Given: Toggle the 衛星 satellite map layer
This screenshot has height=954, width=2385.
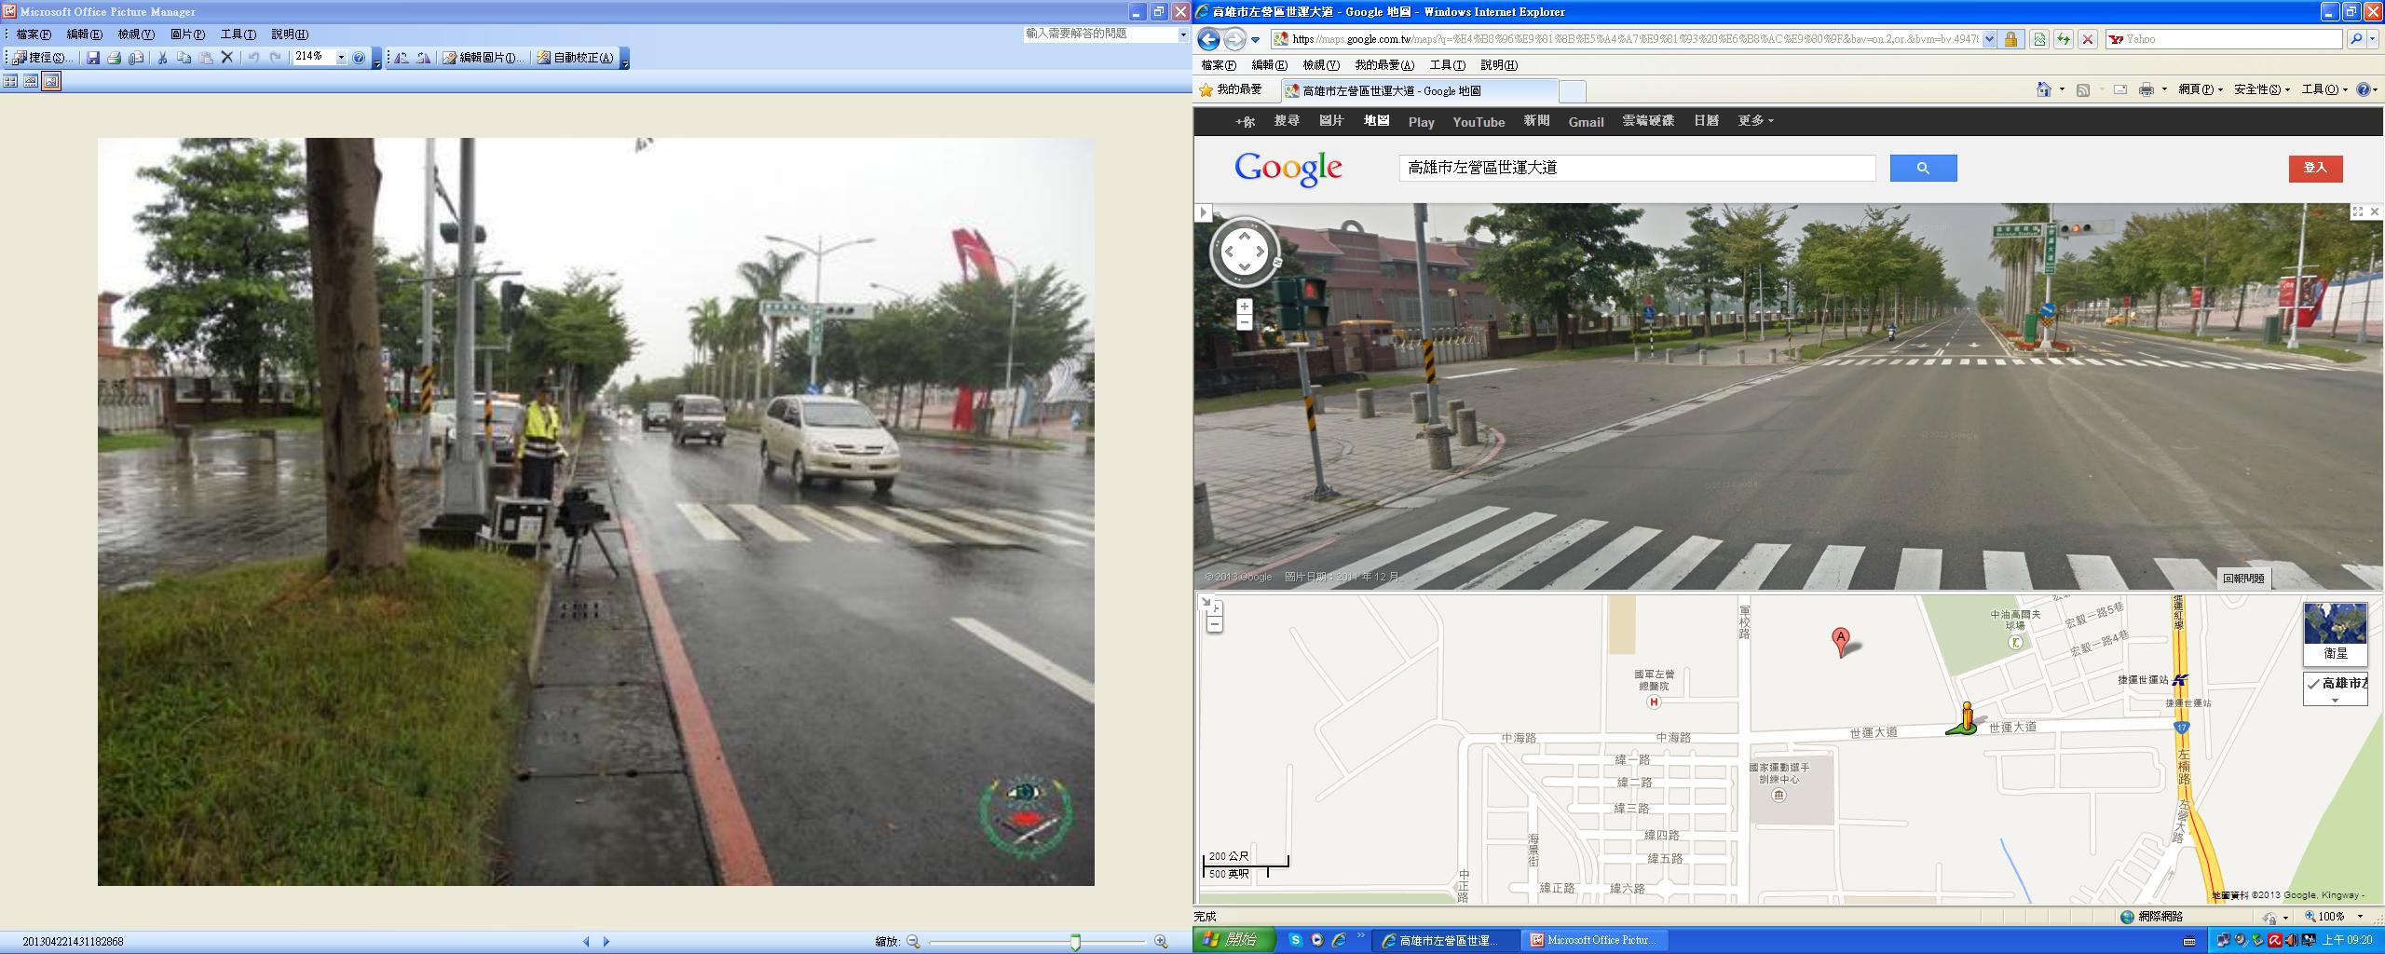Looking at the screenshot, I should click(x=2335, y=633).
